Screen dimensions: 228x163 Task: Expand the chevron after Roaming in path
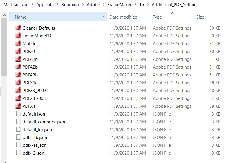pyautogui.click(x=83, y=5)
